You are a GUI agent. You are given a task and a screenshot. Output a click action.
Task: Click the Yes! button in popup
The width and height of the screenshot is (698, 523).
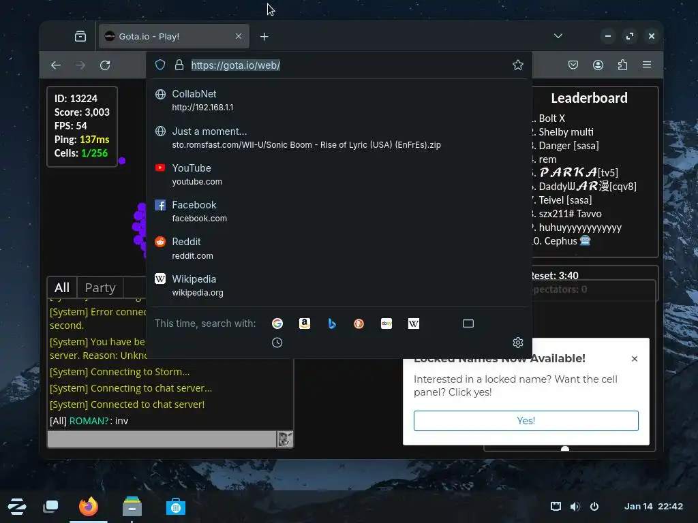(x=526, y=421)
